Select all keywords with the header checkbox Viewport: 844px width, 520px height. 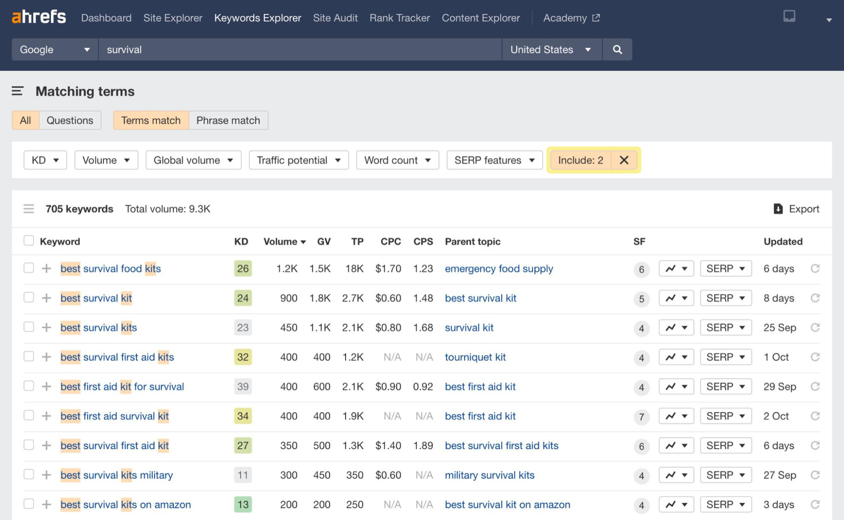tap(29, 240)
